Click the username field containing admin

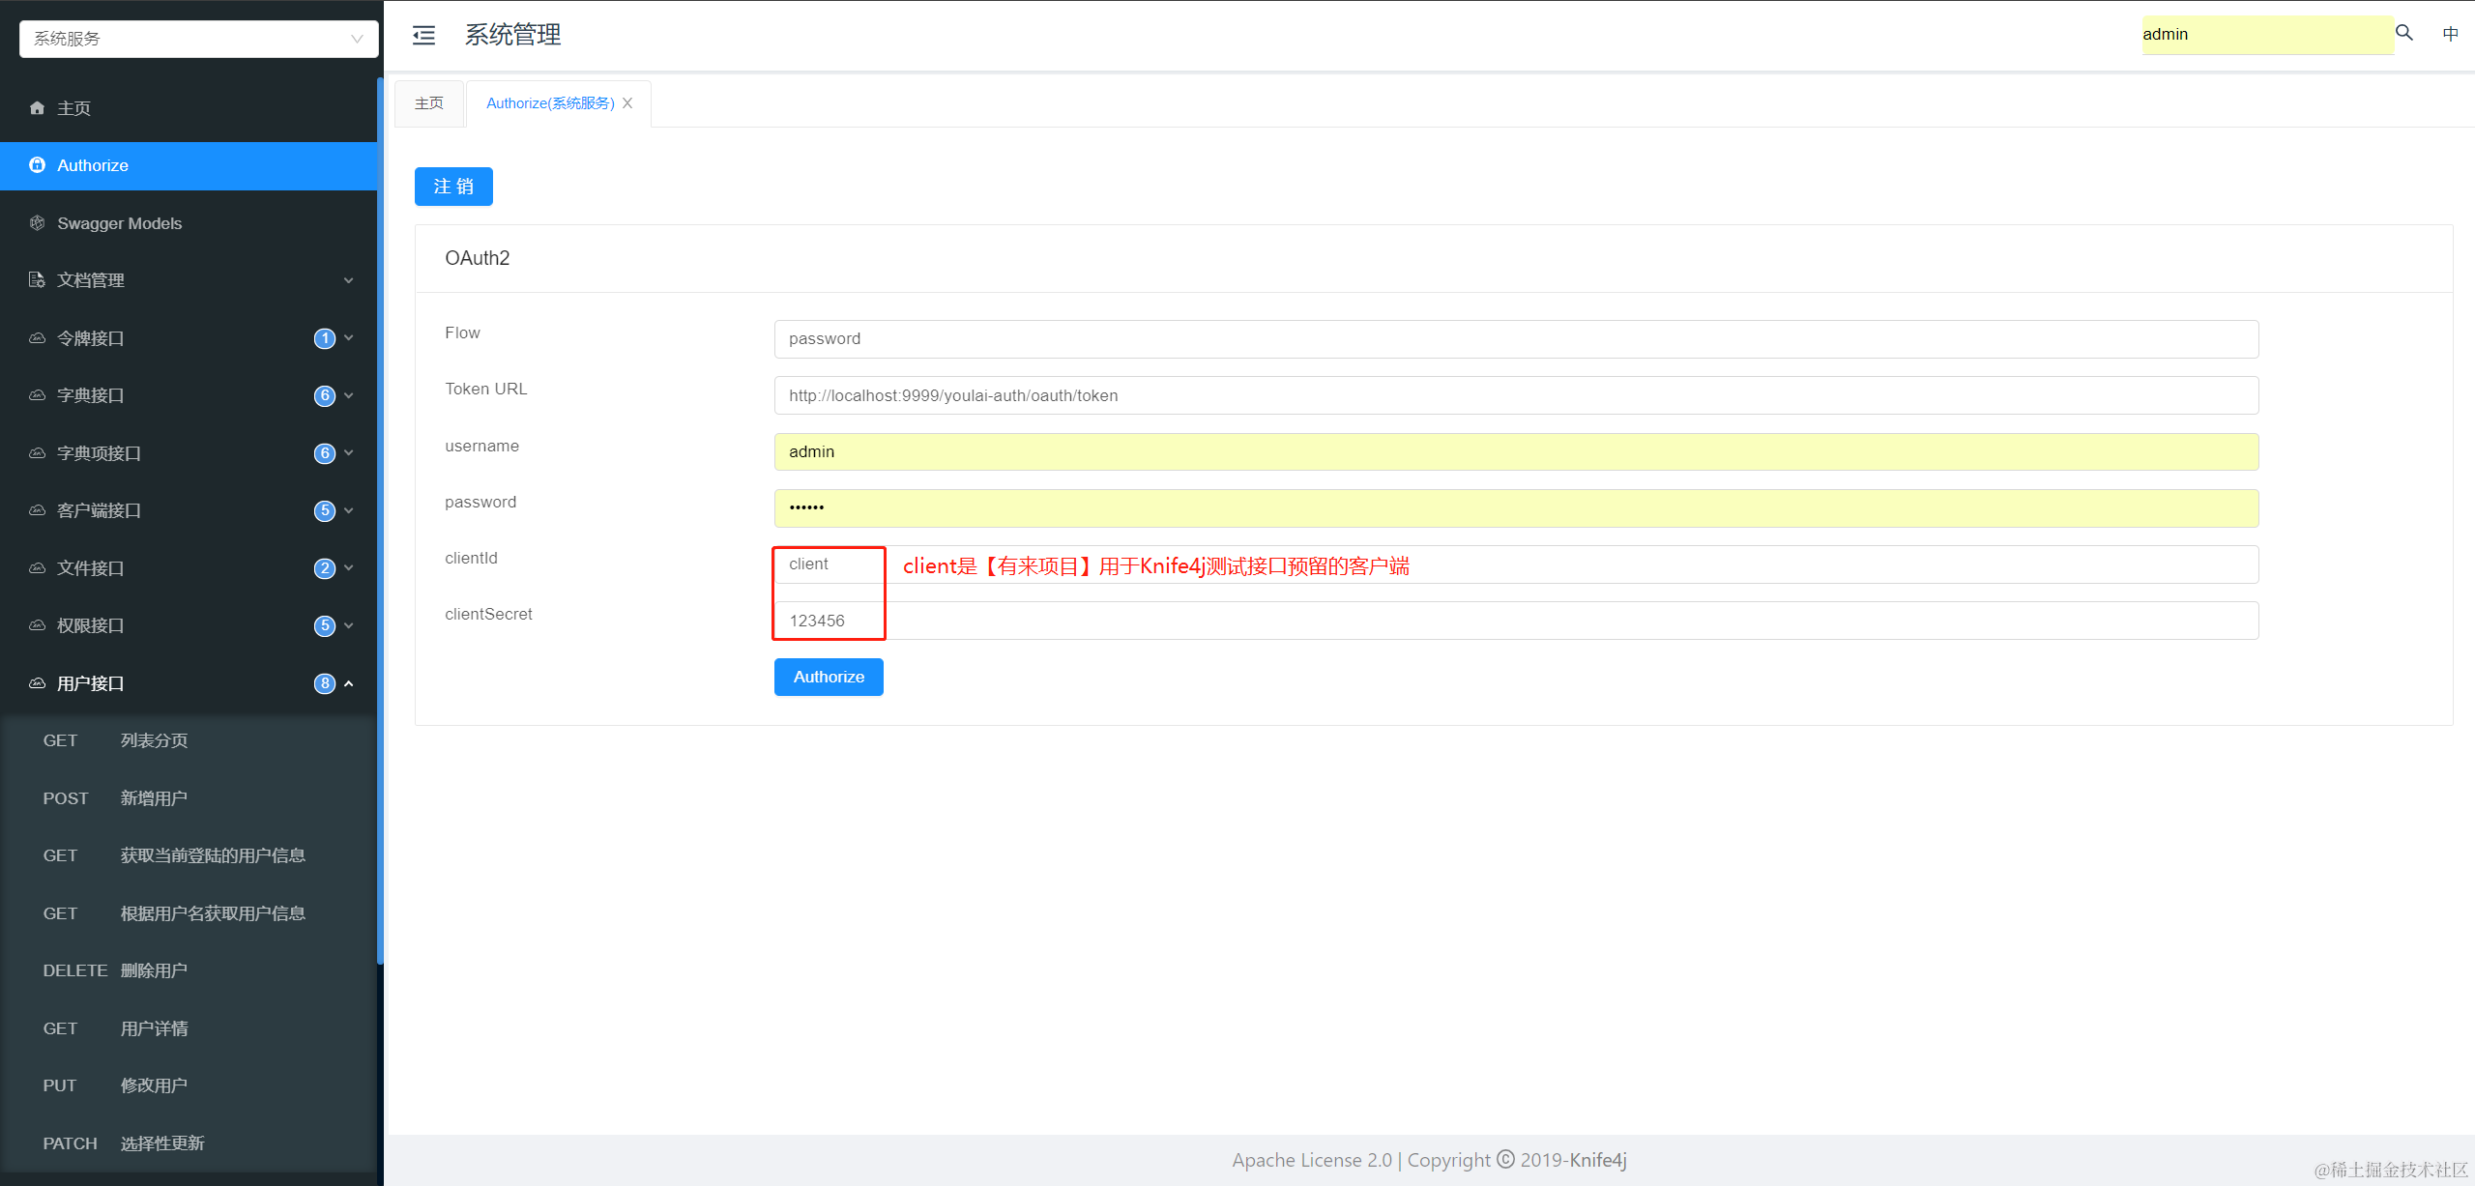click(x=1515, y=451)
